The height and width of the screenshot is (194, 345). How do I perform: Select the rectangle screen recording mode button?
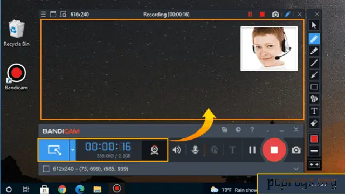[54, 150]
